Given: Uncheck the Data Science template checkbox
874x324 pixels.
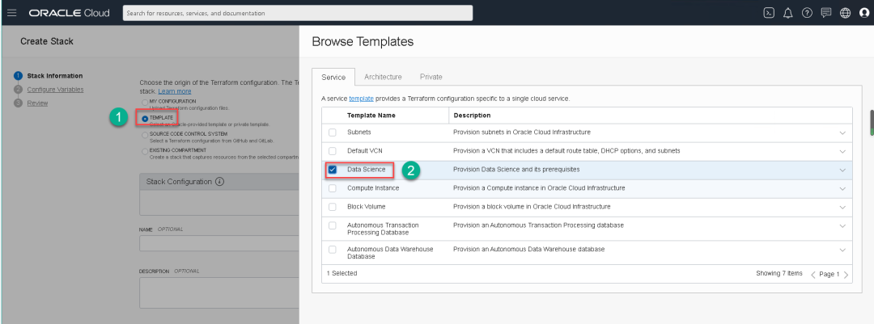Looking at the screenshot, I should [x=332, y=170].
